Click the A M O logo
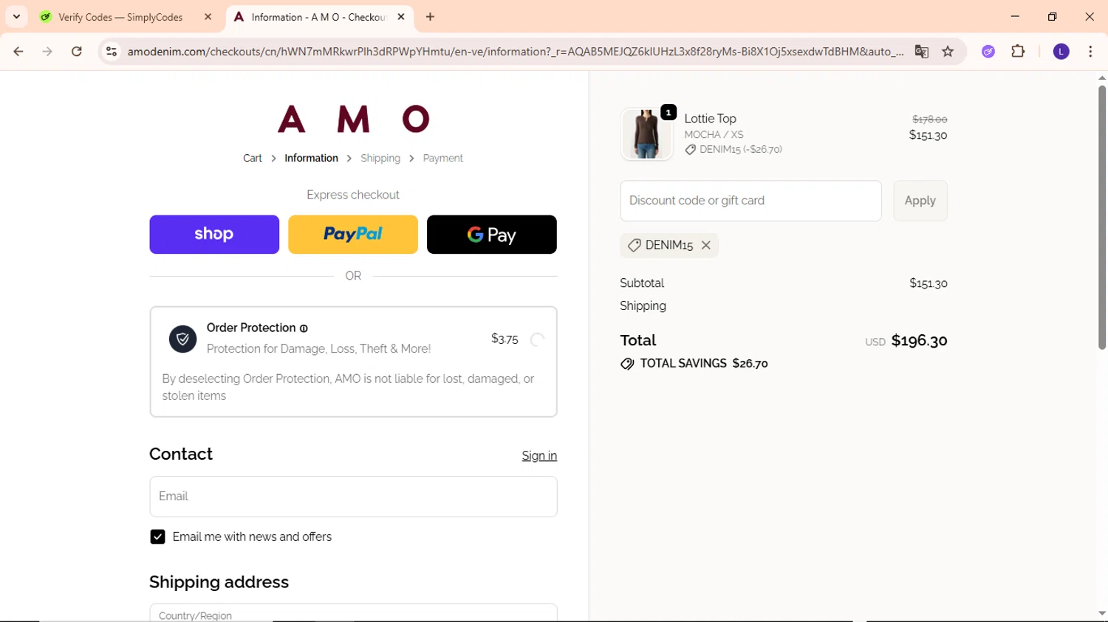 pyautogui.click(x=353, y=119)
